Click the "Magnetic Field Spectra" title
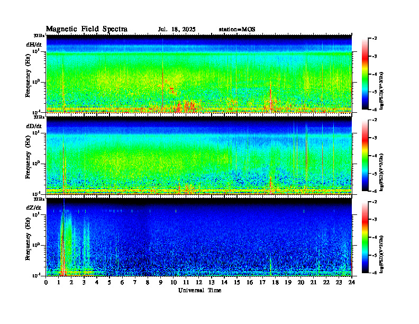 87,29
